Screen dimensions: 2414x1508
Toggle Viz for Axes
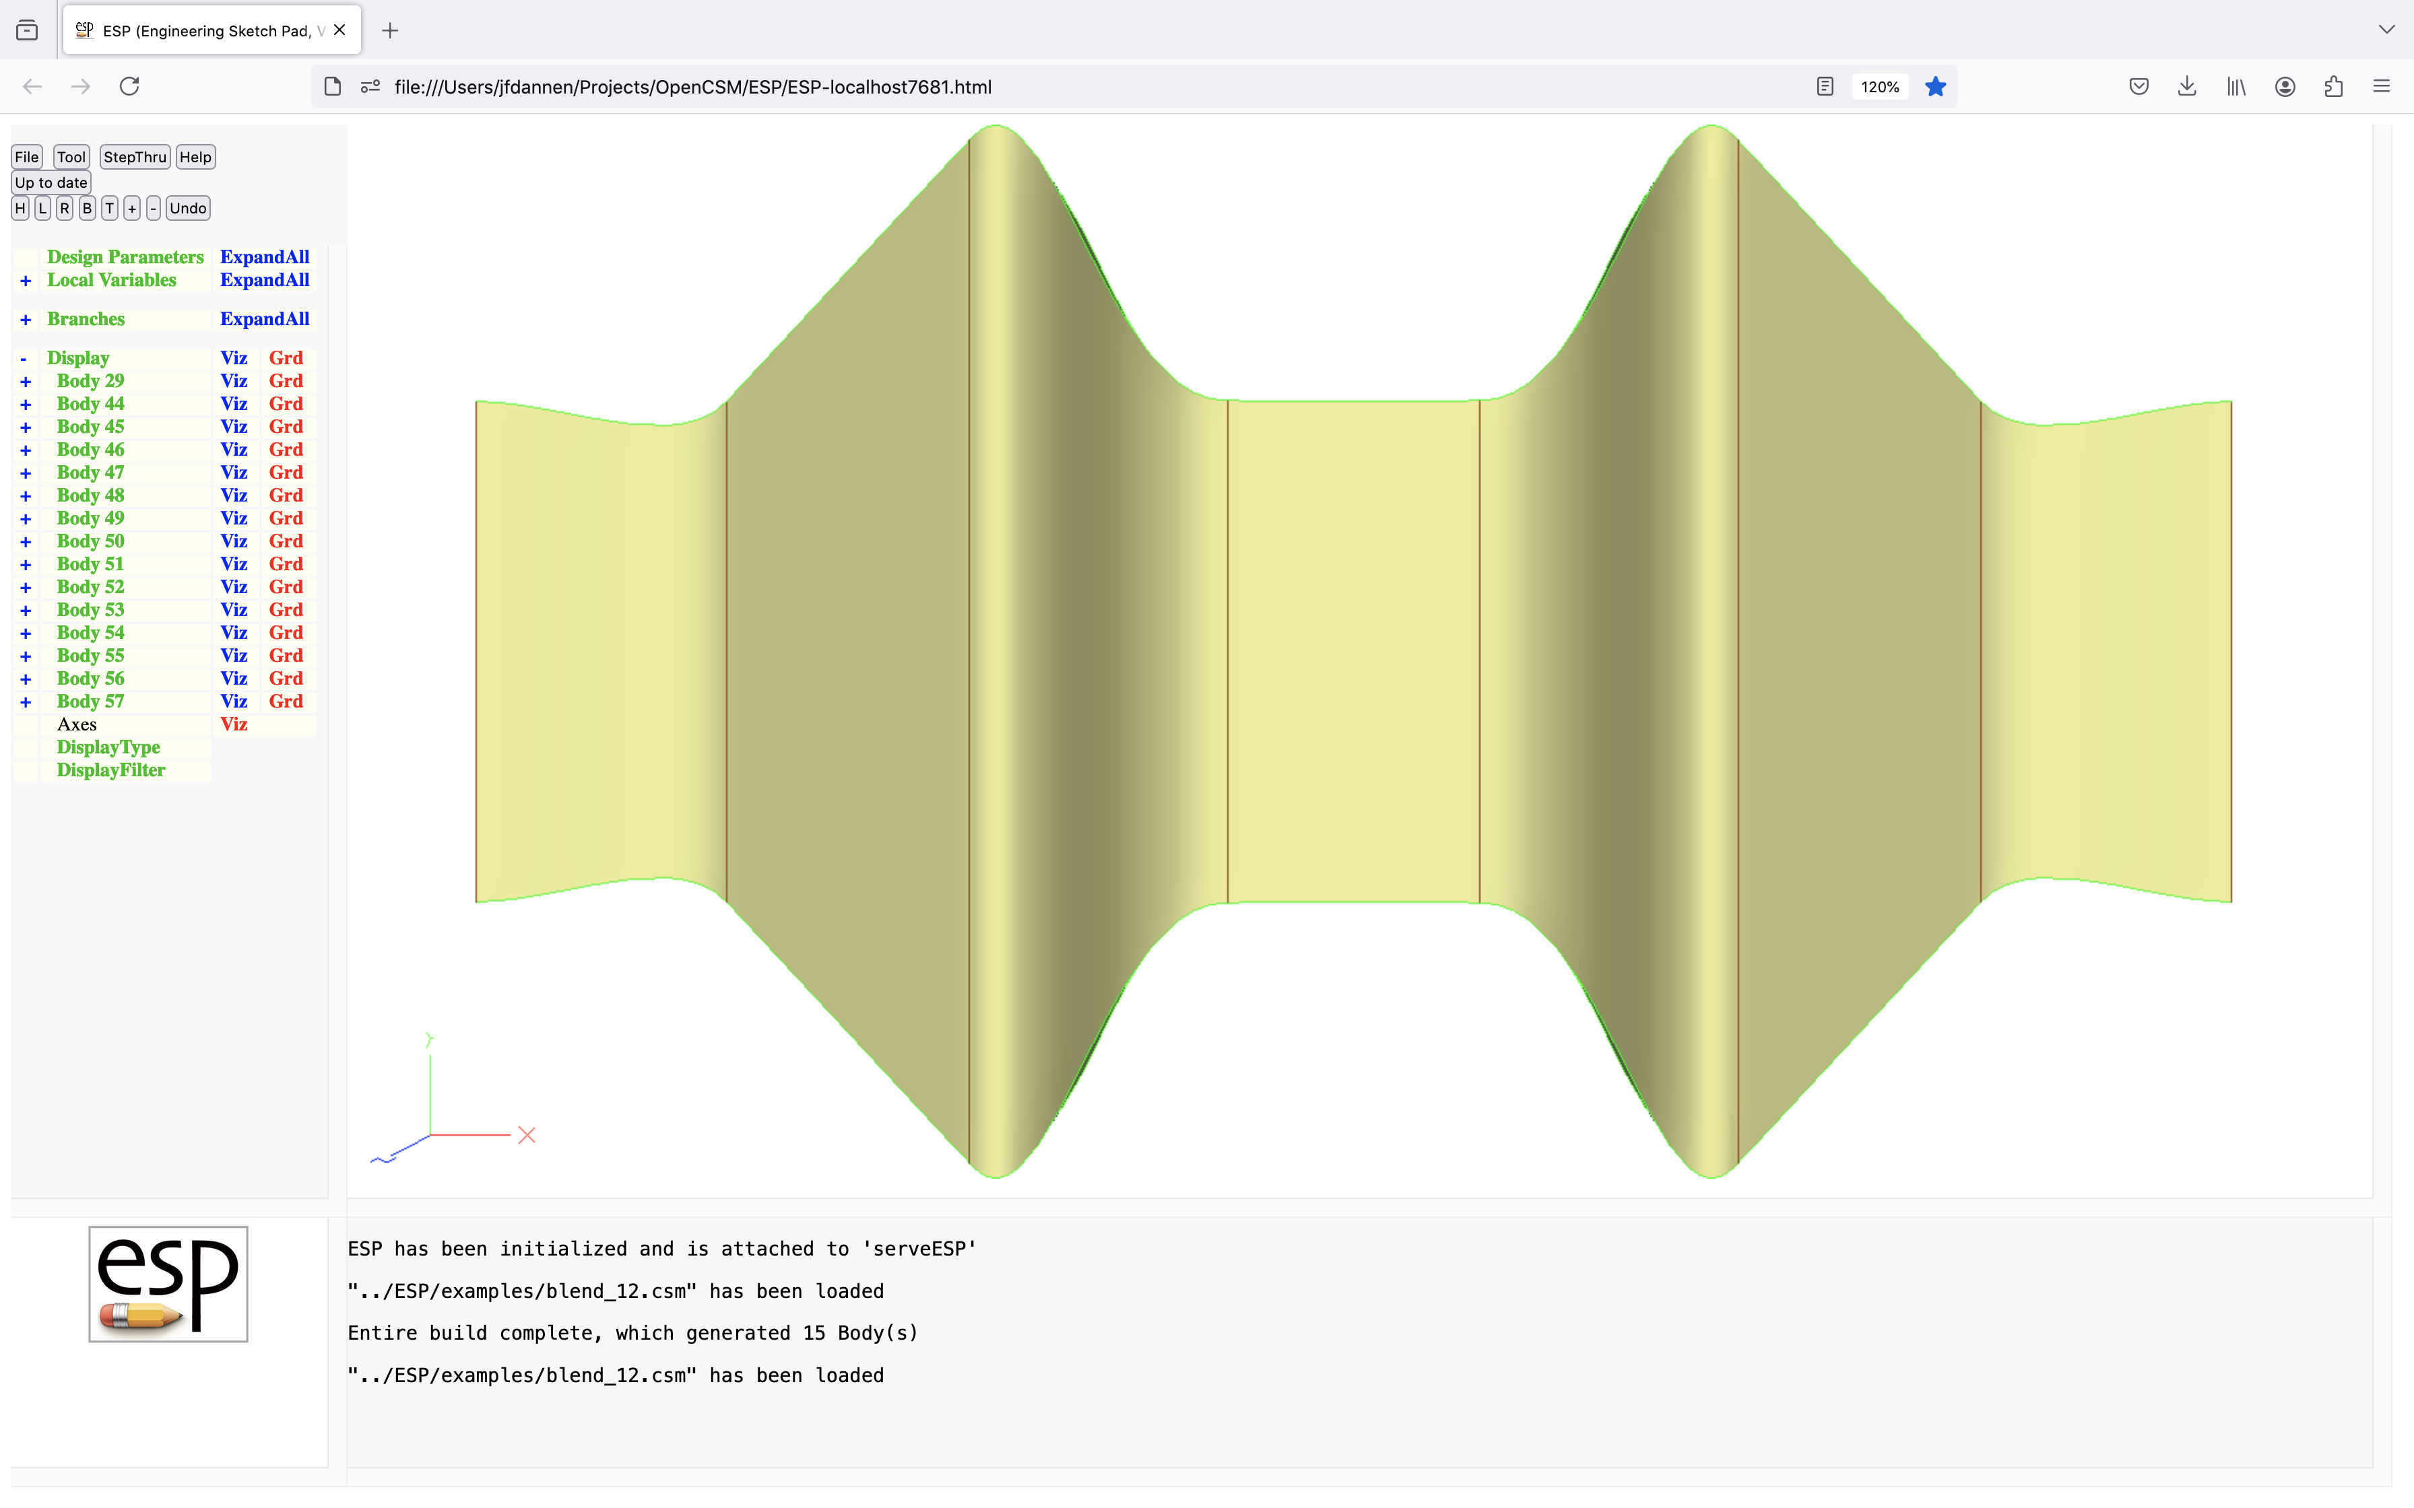coord(234,724)
